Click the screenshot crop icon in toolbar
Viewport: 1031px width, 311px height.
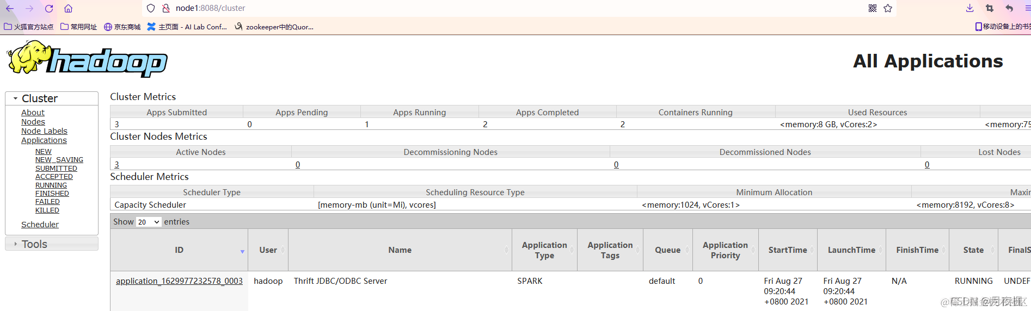(x=990, y=8)
